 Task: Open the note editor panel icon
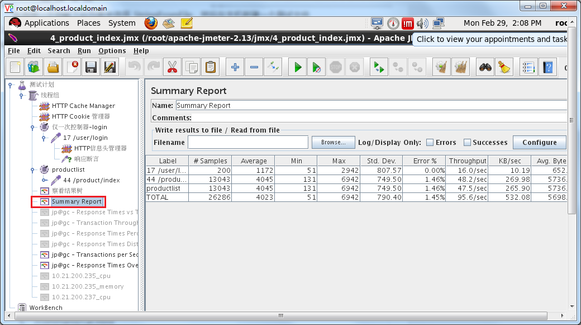point(187,23)
